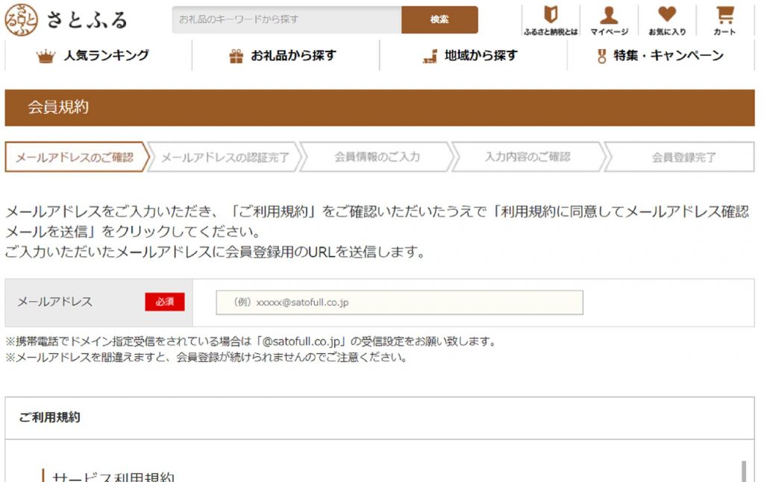Select the 入力内容のご確認 step
Viewport: 764px width, 482px height.
[x=527, y=157]
